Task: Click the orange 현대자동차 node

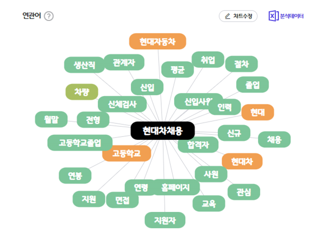Action: coord(157,41)
